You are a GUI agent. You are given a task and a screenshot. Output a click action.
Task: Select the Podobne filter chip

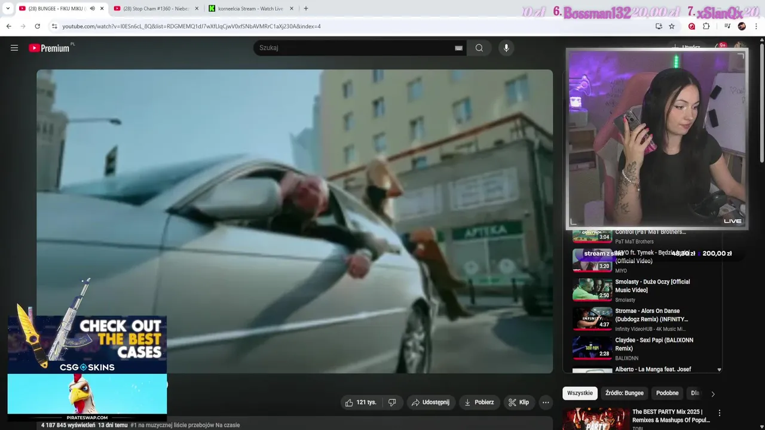coord(667,393)
